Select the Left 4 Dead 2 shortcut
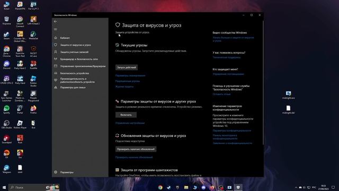The height and width of the screenshot is (191, 339). (33, 21)
